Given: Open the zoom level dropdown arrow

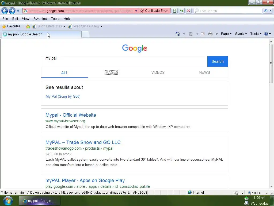Looking at the screenshot, I should pyautogui.click(x=267, y=193).
